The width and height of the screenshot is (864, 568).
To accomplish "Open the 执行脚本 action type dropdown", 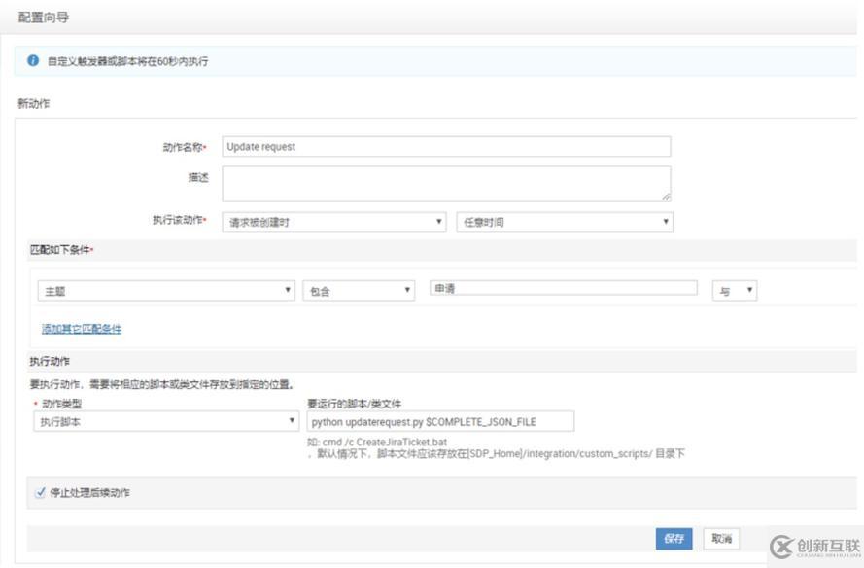I will click(166, 422).
